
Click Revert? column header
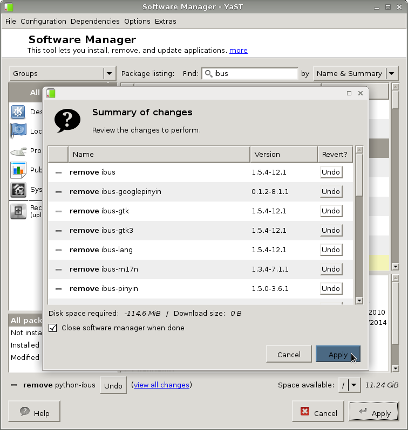point(335,155)
